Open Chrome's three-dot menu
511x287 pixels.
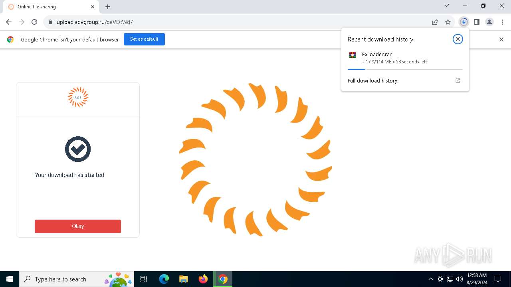click(x=502, y=22)
